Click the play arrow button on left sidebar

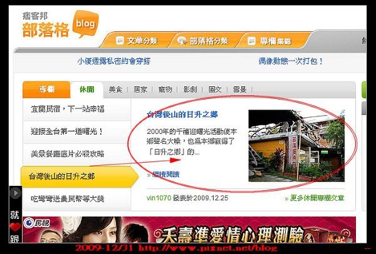tap(16, 193)
